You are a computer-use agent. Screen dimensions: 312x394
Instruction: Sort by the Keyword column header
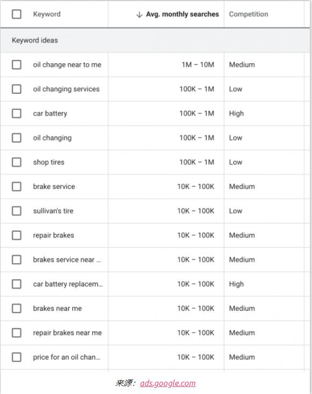tap(47, 14)
